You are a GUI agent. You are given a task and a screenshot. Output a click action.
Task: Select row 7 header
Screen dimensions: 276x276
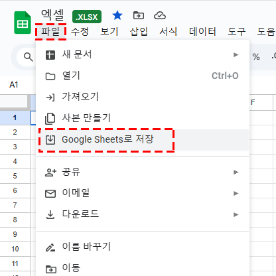coord(15,205)
